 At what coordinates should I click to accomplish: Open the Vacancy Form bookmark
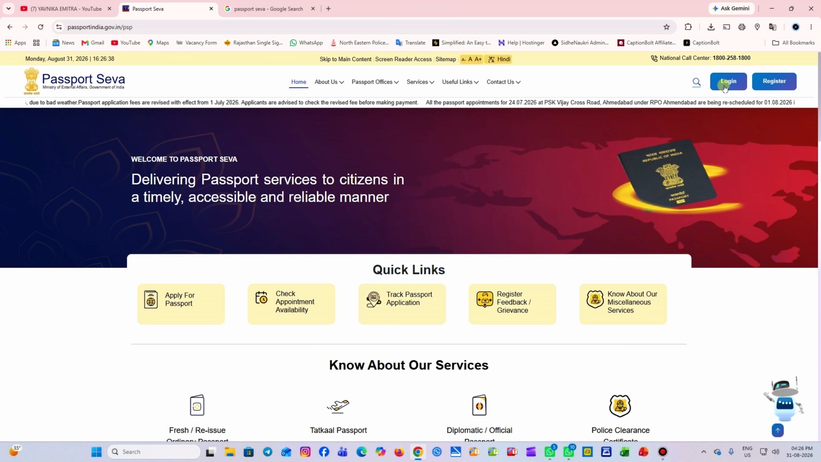point(196,43)
